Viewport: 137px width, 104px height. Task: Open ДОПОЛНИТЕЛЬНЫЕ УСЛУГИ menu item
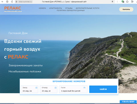point(87,8)
